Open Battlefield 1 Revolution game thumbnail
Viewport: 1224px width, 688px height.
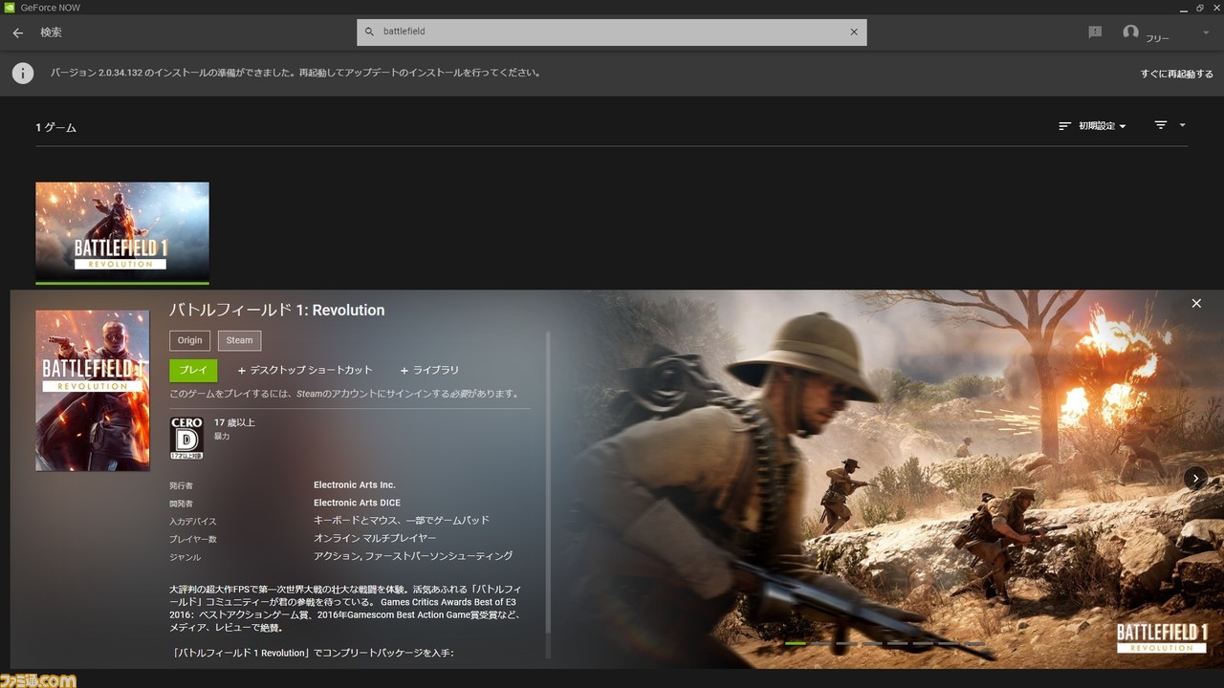(x=121, y=232)
